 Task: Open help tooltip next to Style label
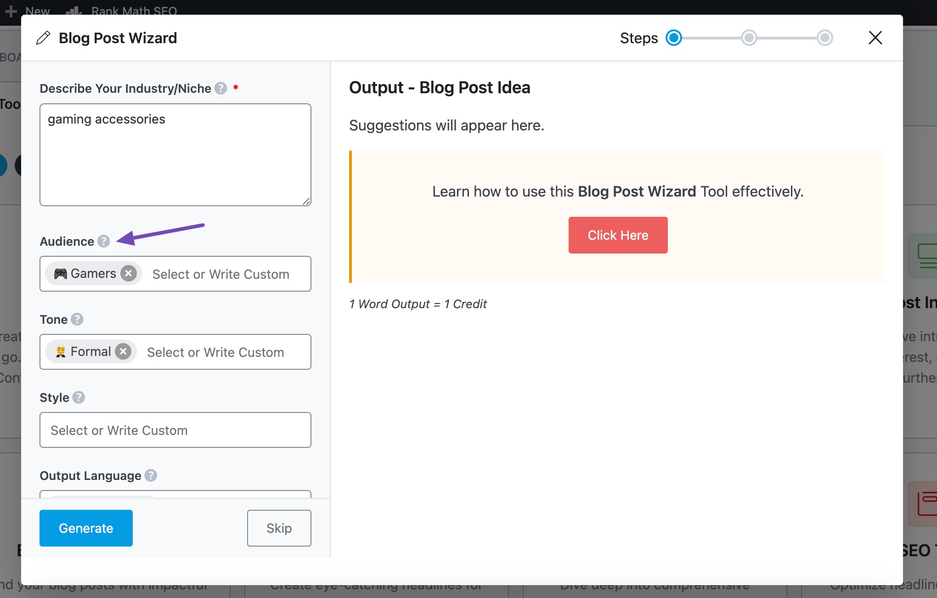click(x=79, y=397)
